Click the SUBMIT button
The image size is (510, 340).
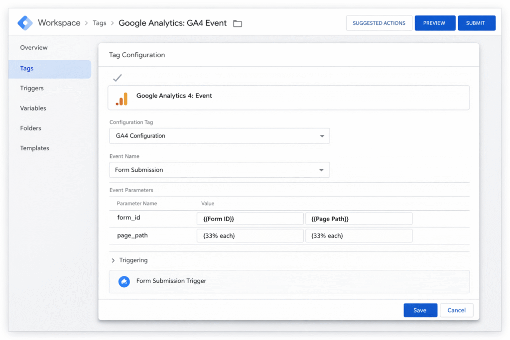(x=476, y=23)
